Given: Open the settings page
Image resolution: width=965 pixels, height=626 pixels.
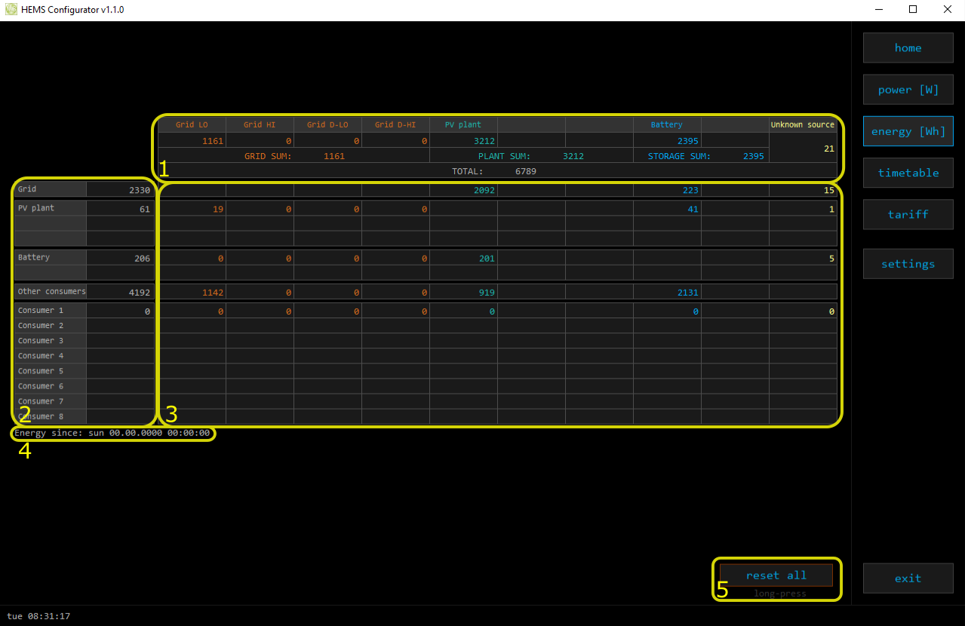Looking at the screenshot, I should pos(908,264).
